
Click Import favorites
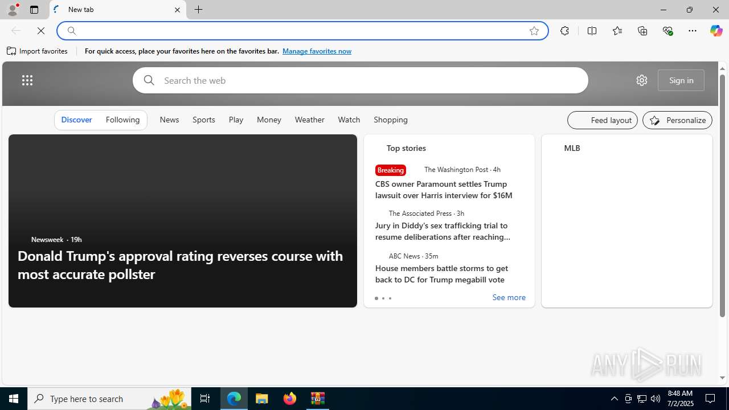[38, 51]
